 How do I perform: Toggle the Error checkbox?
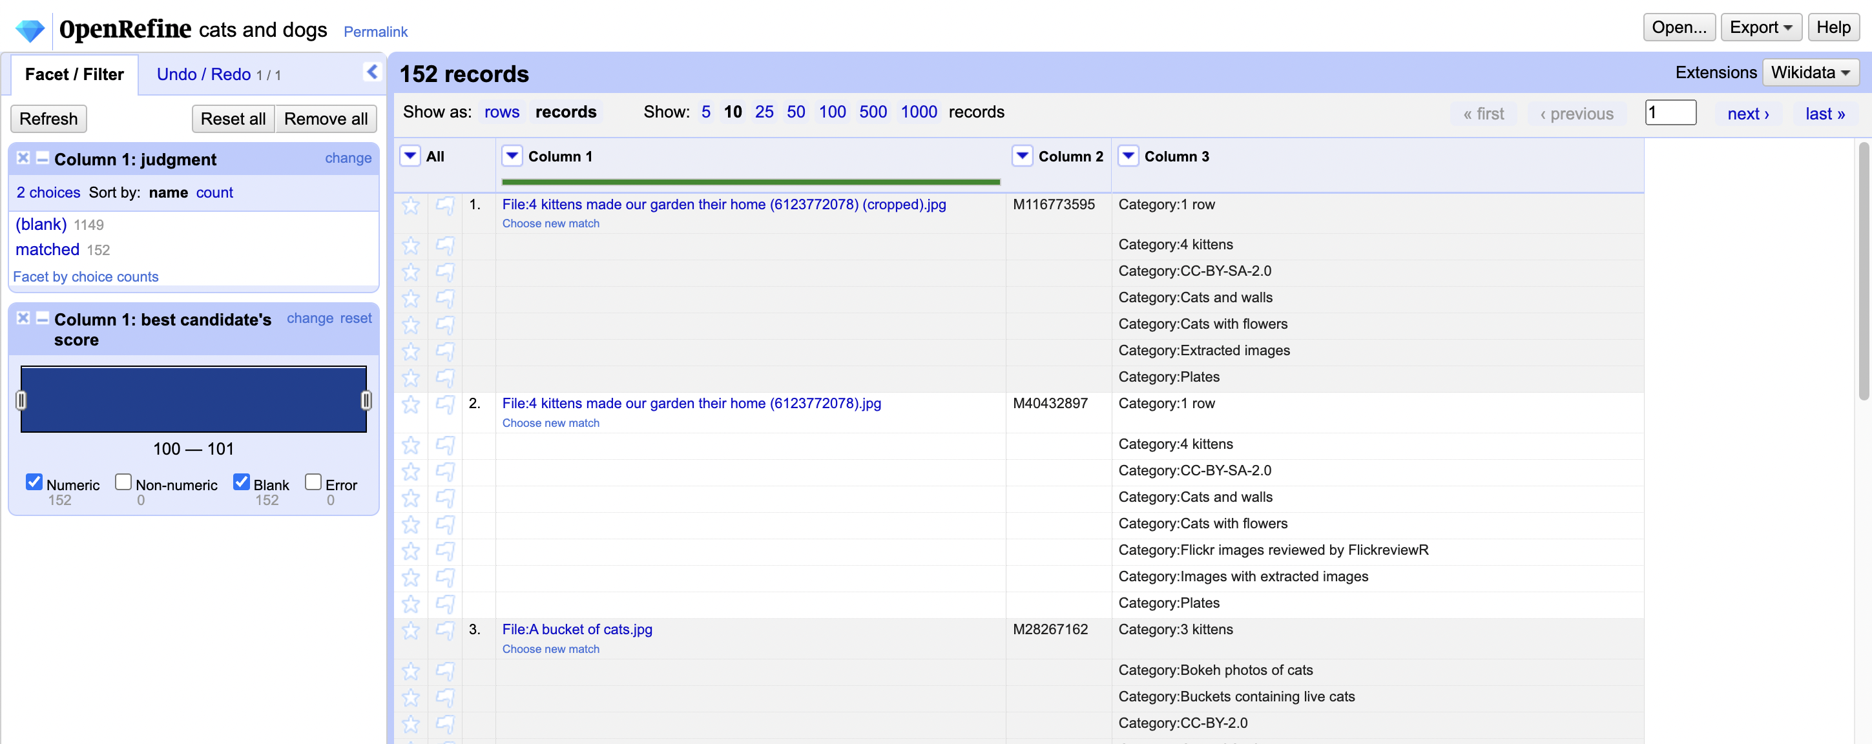313,482
